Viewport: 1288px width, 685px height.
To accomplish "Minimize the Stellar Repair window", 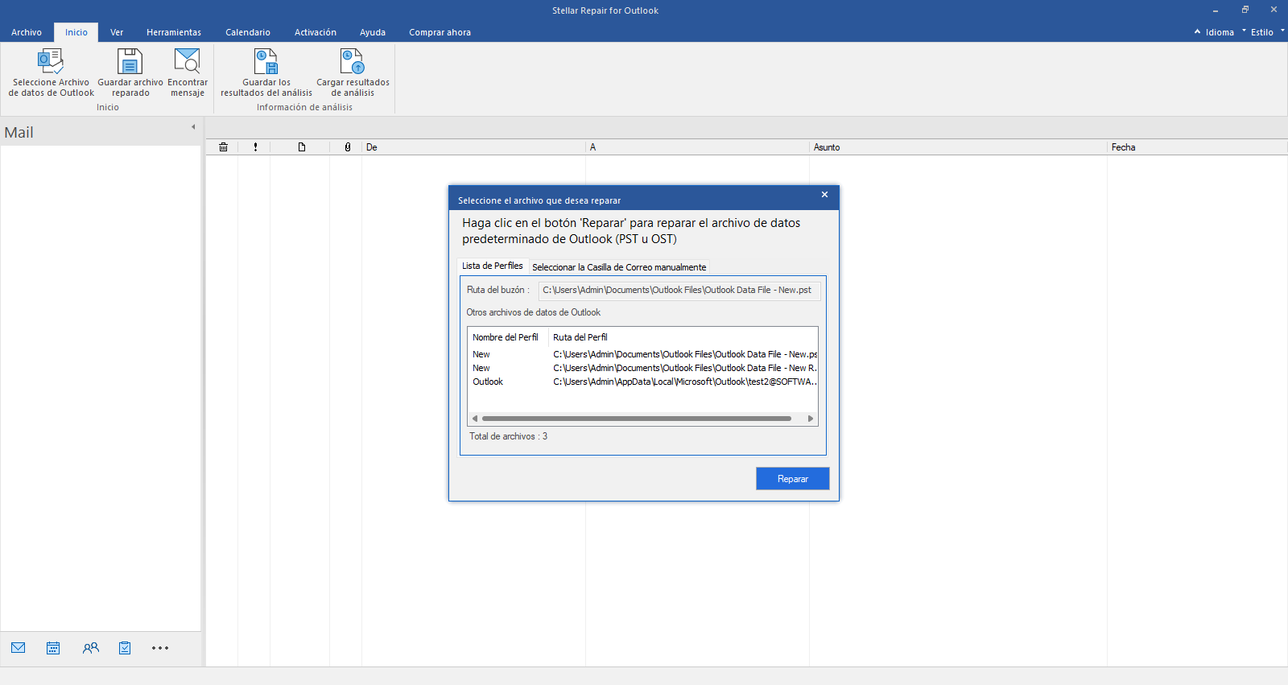I will click(1216, 10).
